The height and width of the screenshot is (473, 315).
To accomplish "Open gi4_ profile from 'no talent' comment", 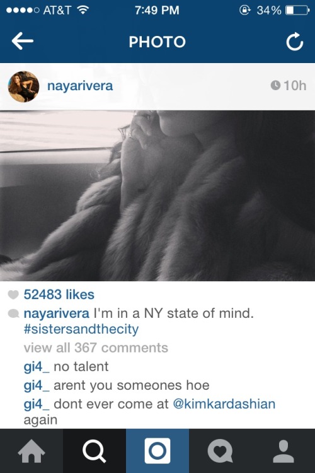I will [x=37, y=367].
